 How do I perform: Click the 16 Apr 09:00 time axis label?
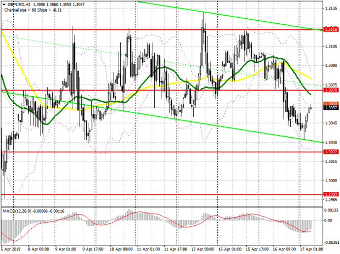(285, 249)
